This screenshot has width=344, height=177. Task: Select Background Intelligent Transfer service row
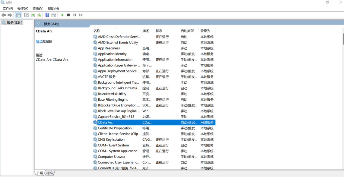click(x=154, y=83)
